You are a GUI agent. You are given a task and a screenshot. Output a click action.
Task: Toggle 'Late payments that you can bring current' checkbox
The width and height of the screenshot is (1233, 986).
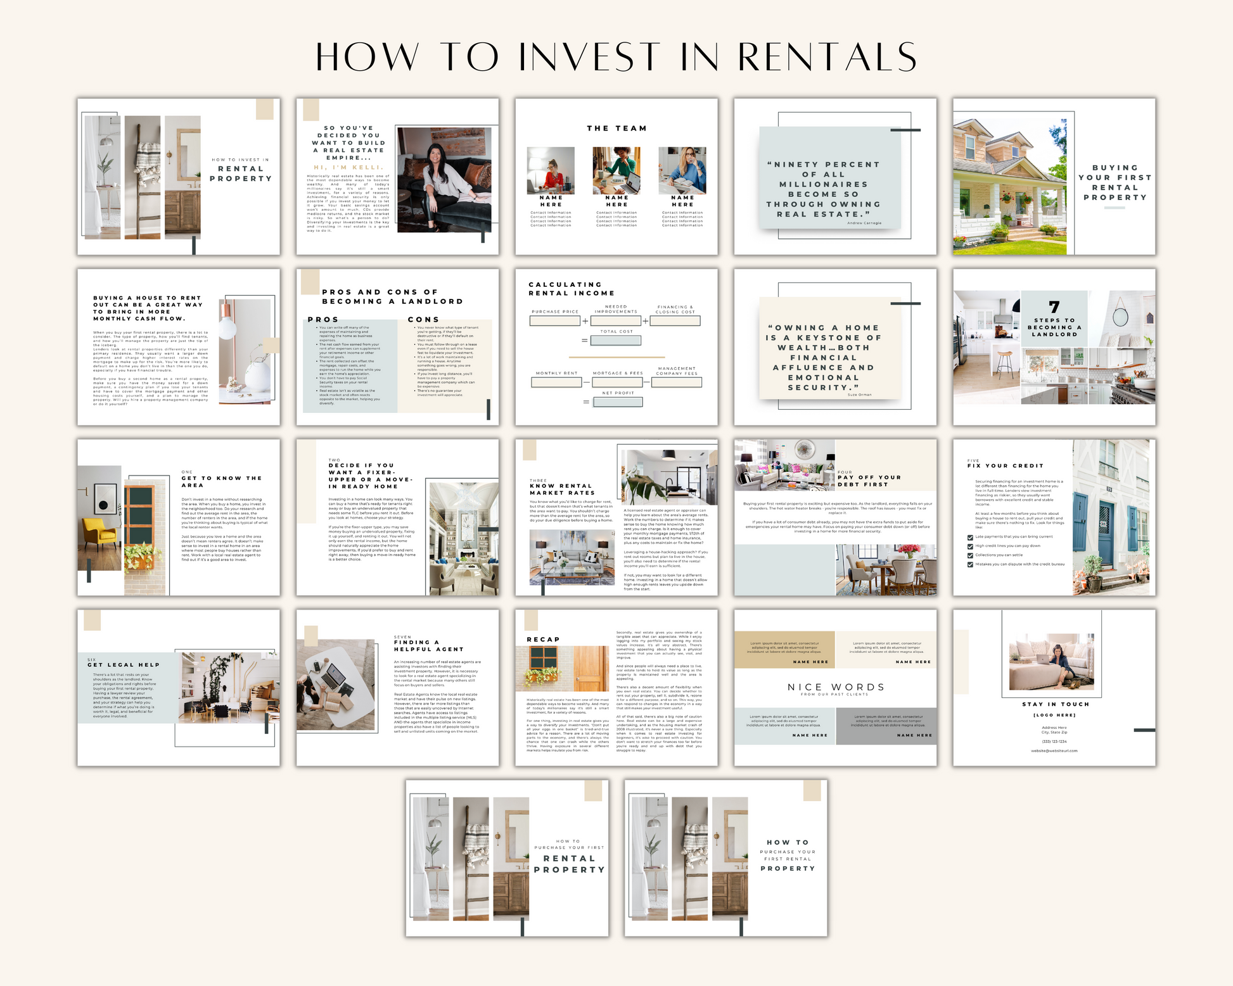tap(970, 538)
